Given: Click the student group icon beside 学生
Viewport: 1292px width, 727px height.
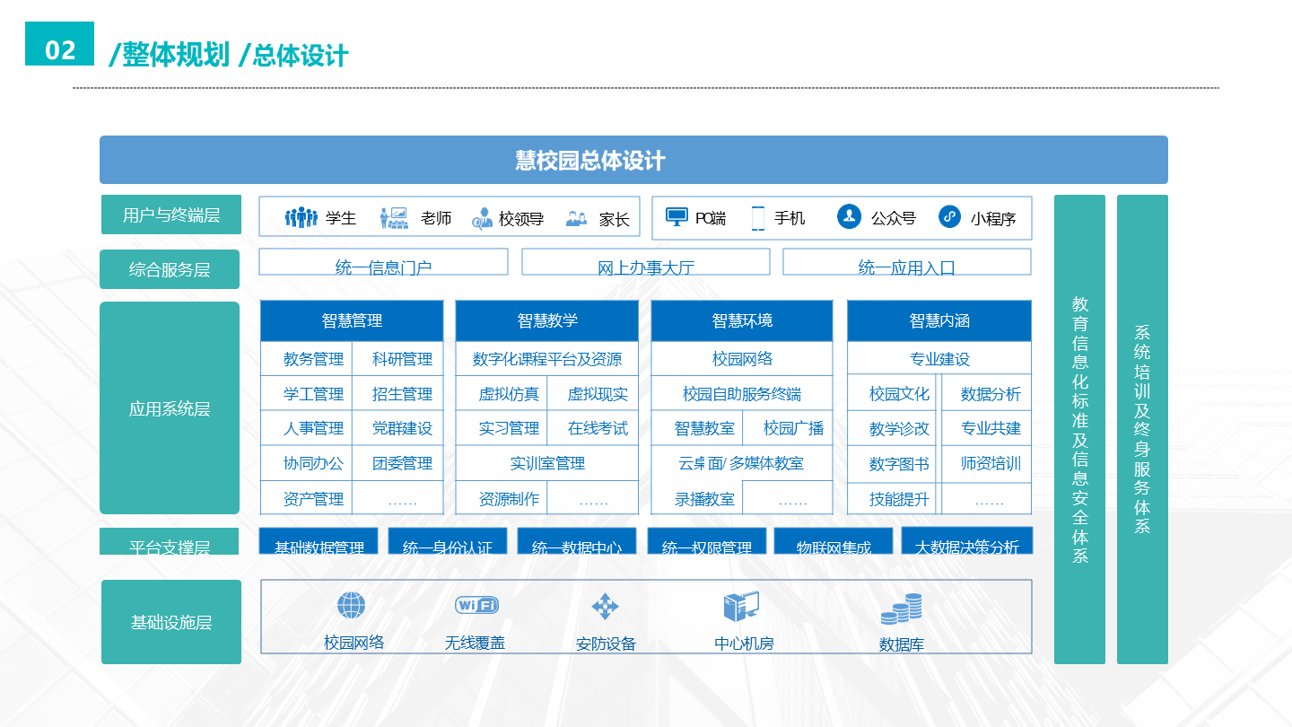Looking at the screenshot, I should click(301, 218).
